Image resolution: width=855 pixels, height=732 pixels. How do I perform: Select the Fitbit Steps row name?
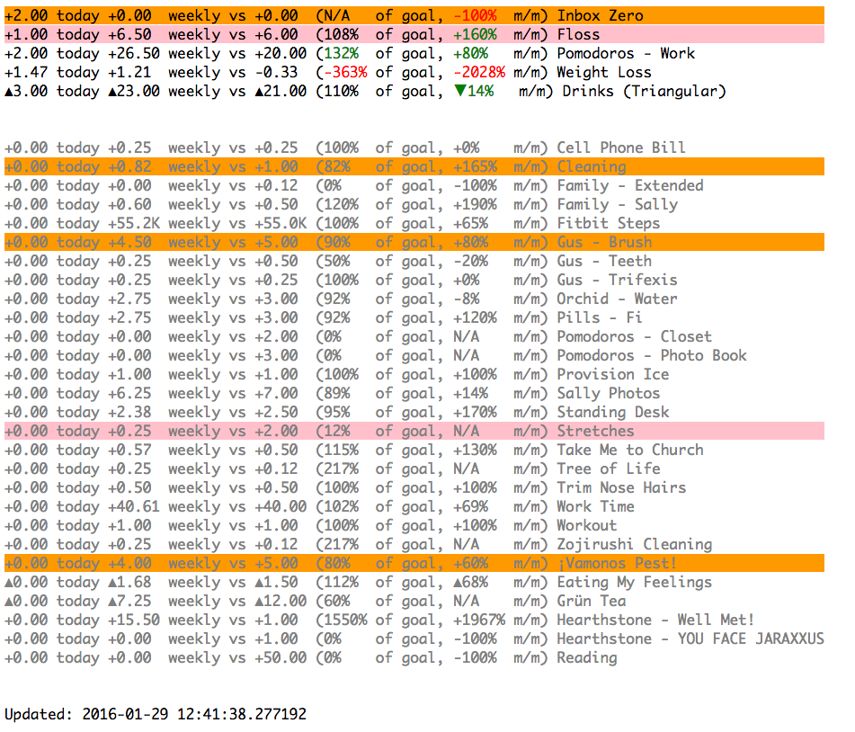pyautogui.click(x=608, y=224)
